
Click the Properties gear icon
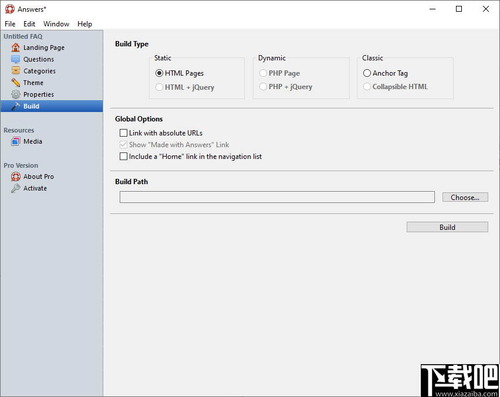click(x=15, y=94)
